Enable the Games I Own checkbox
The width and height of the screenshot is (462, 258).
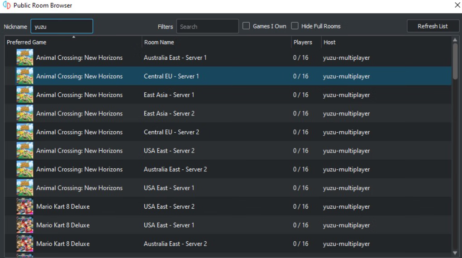tap(246, 26)
